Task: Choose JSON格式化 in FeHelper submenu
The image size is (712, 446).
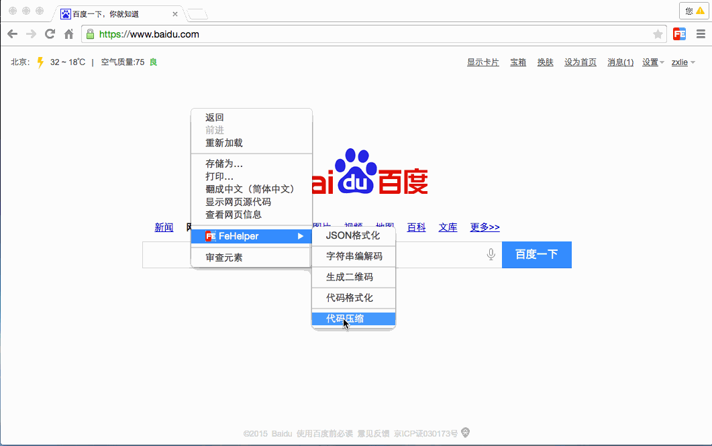Action: click(353, 235)
